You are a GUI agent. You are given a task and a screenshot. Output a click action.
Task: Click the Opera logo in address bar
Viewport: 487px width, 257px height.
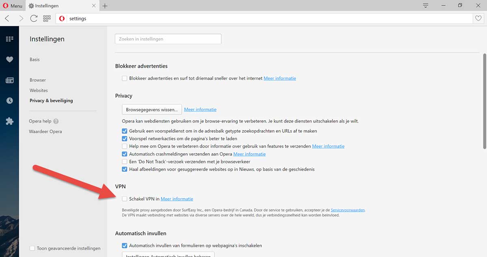62,18
